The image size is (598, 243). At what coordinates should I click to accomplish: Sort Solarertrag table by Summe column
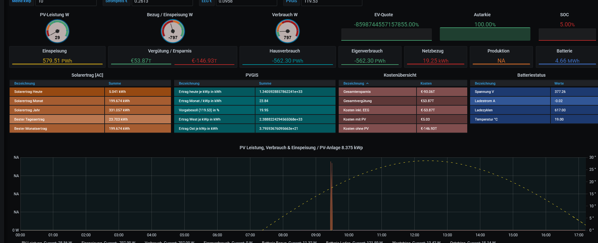(114, 83)
